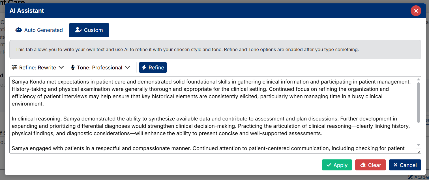This screenshot has width=429, height=180.
Task: Click the user-edit icon on Custom tab
Action: pyautogui.click(x=78, y=30)
